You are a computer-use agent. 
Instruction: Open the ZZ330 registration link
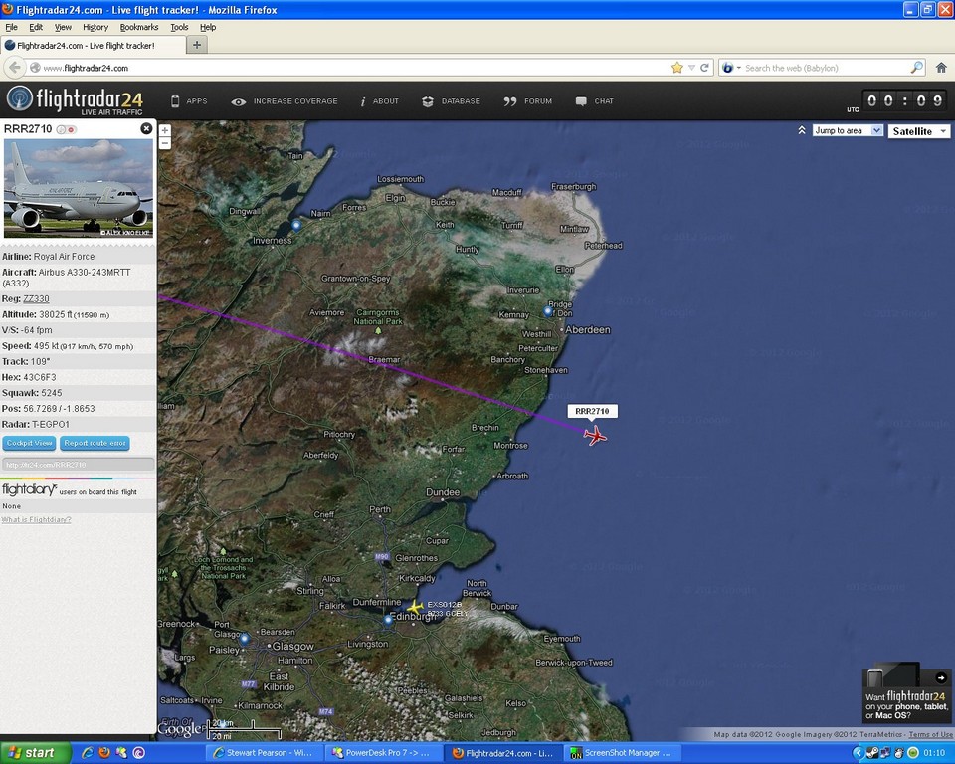point(36,298)
